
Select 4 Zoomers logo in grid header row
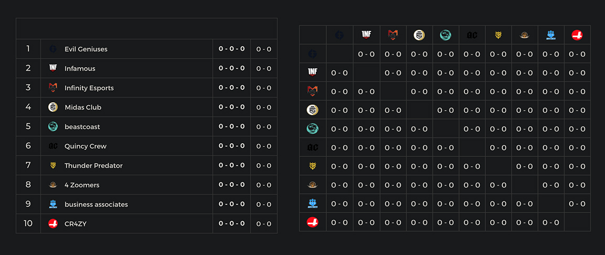click(x=524, y=35)
